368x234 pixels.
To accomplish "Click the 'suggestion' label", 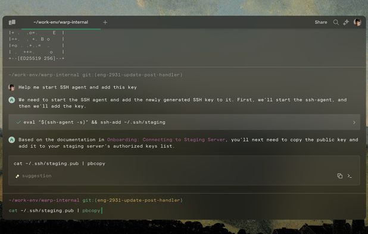I will click(x=36, y=176).
